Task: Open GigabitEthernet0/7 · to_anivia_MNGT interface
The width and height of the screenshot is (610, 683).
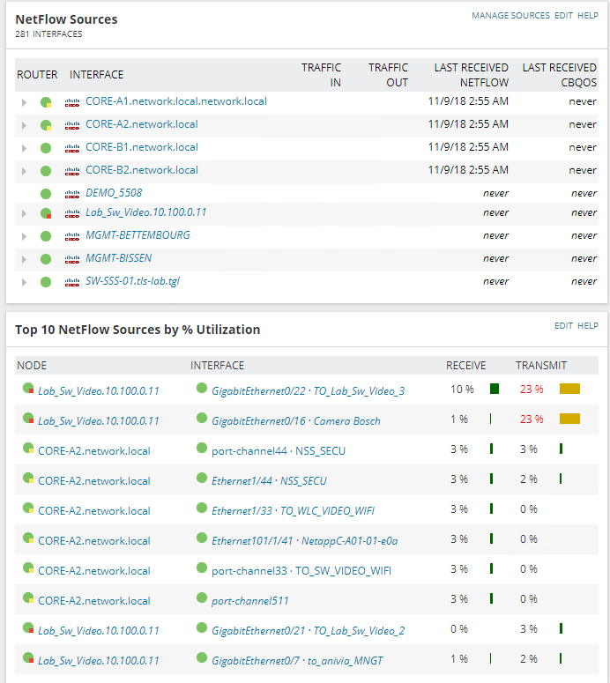Action: pyautogui.click(x=297, y=661)
